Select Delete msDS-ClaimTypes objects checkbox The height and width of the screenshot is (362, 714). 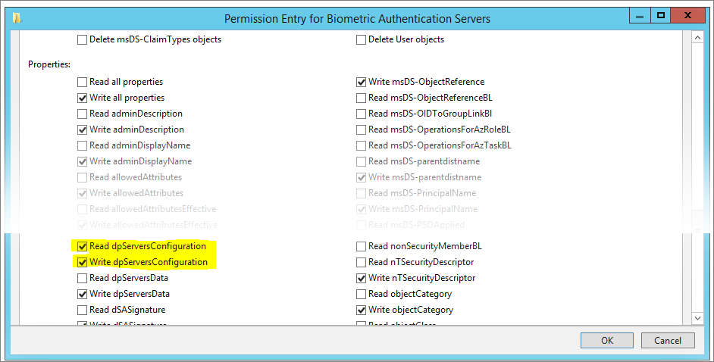coord(82,39)
